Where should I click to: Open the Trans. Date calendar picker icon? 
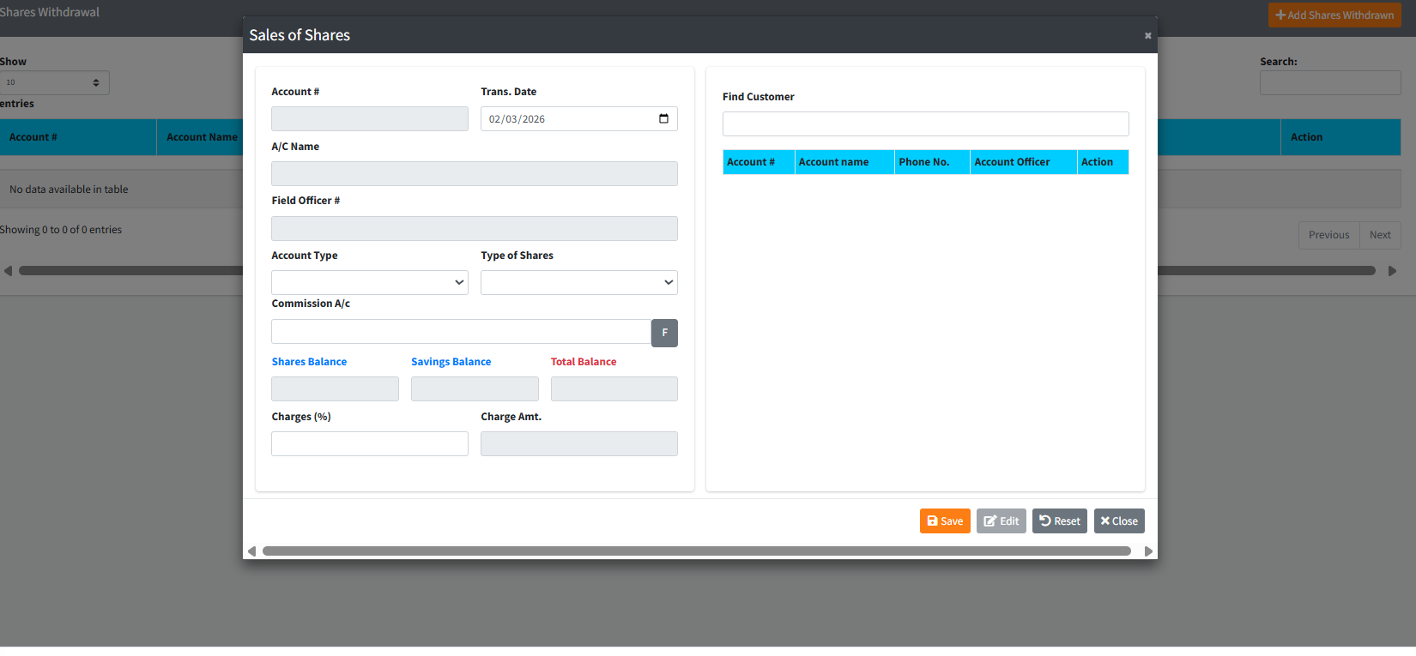[663, 118]
